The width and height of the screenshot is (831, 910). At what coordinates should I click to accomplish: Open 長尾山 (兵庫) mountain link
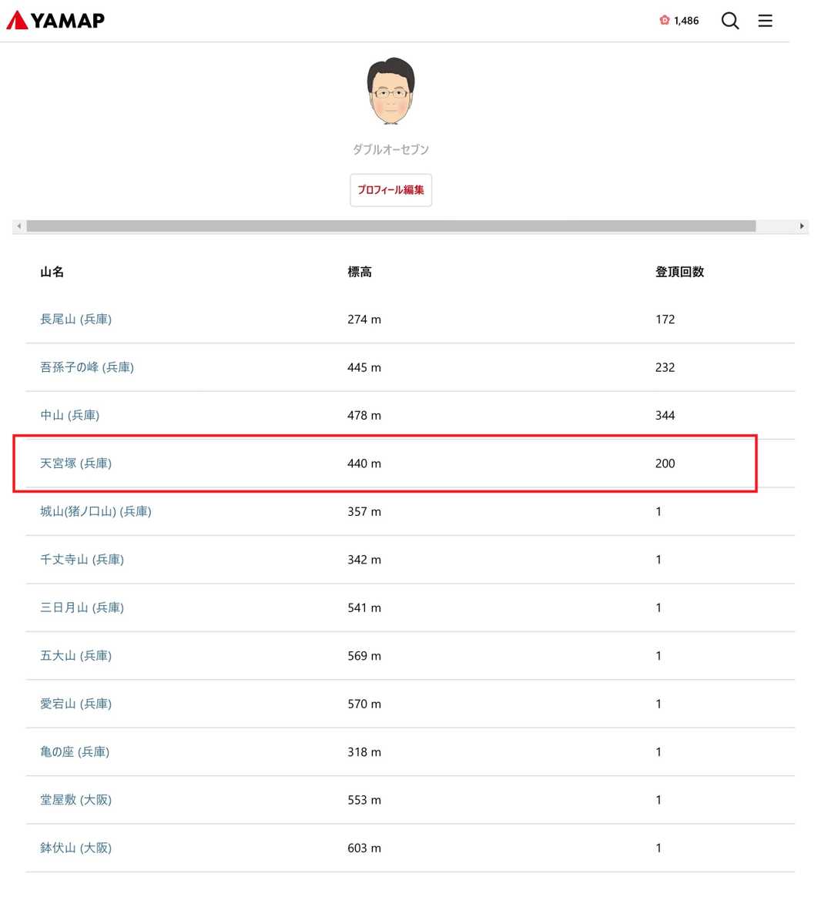75,320
